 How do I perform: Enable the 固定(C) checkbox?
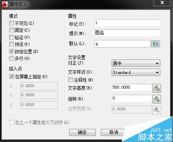pos(11,30)
